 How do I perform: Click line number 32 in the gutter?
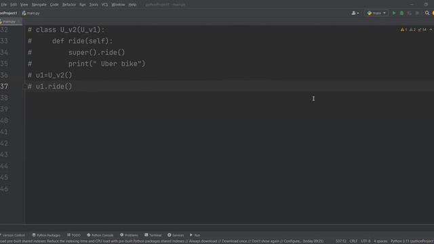(4, 30)
